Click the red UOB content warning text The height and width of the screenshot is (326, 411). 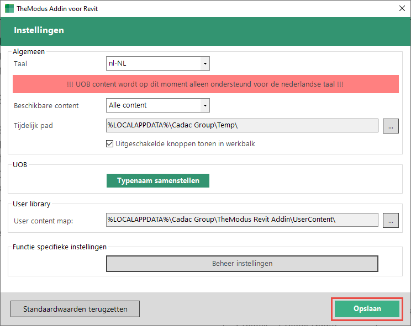[205, 84]
